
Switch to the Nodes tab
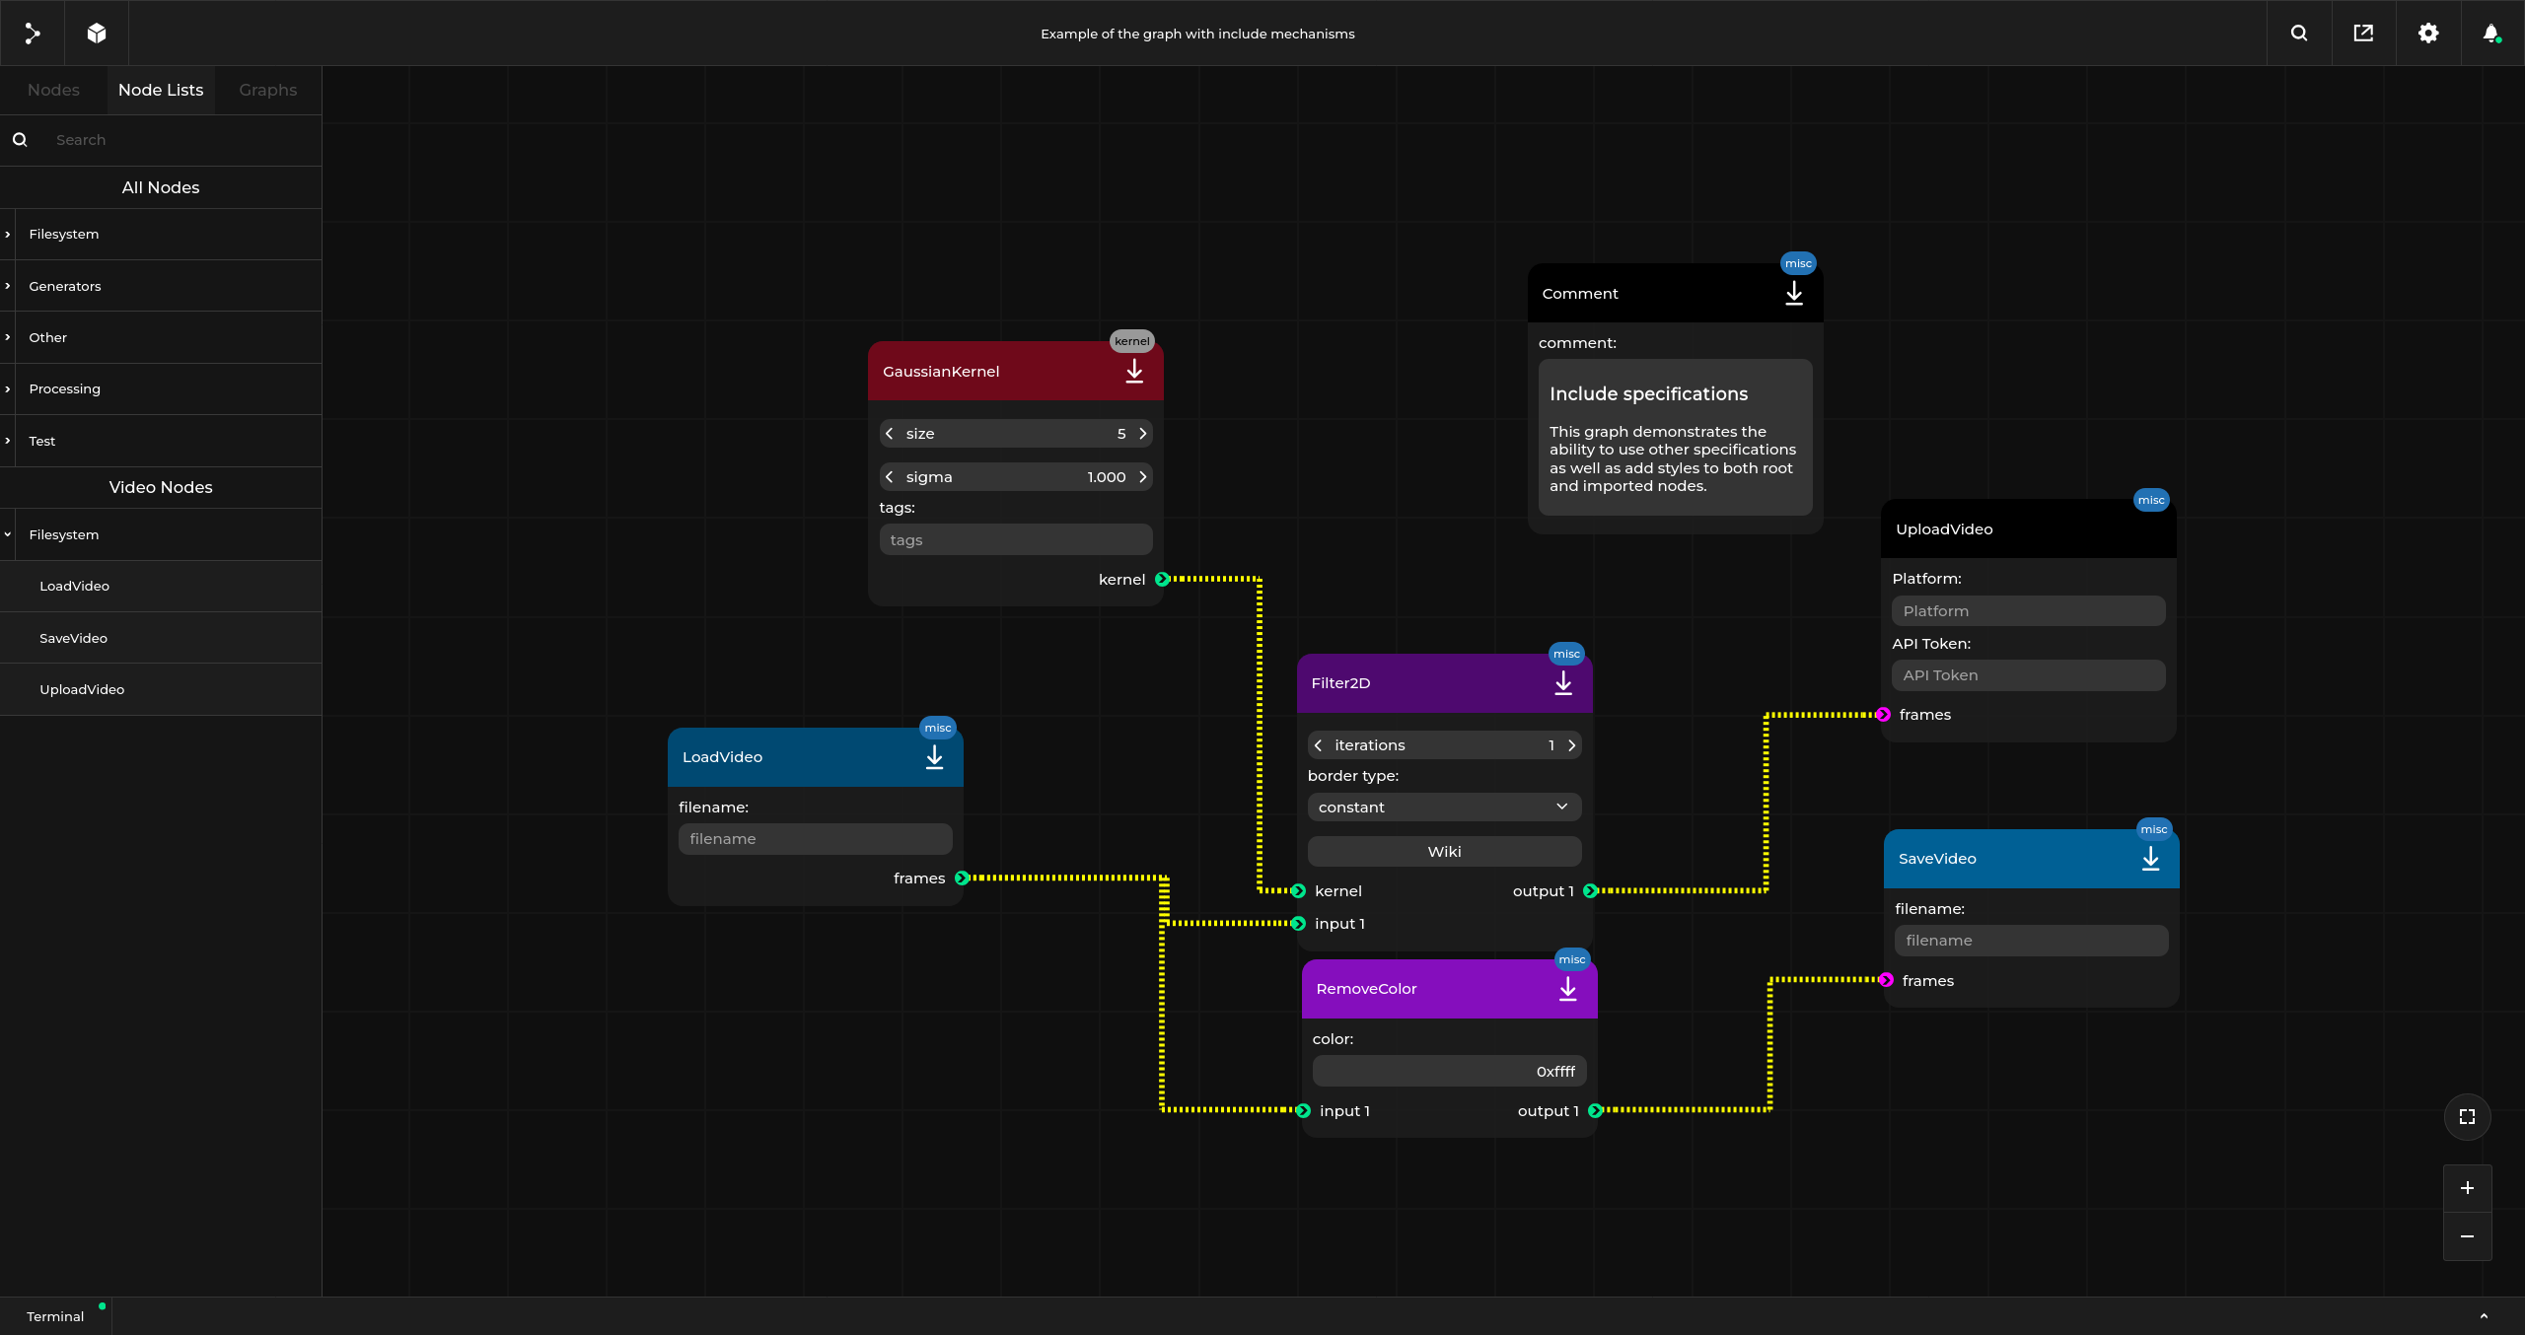tap(53, 90)
